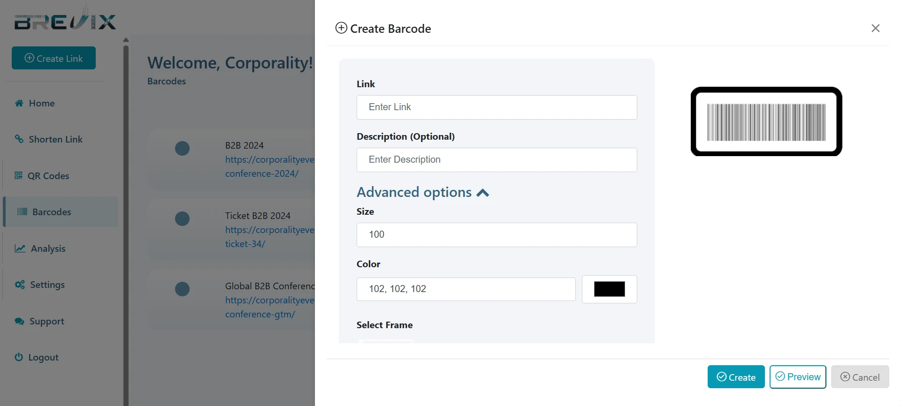The image size is (901, 406).
Task: Open the black color picker swatch
Action: point(609,289)
